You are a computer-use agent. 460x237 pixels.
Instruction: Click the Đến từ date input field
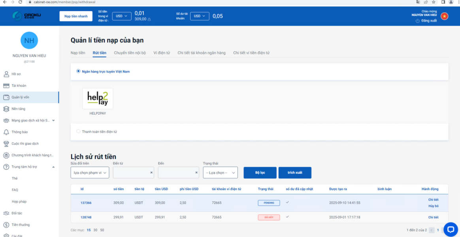tap(131, 173)
